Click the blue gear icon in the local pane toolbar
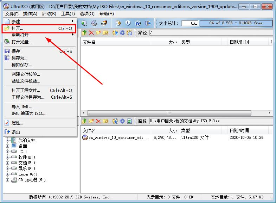Image resolution: width=276 pixels, height=203 pixels. click(122, 121)
